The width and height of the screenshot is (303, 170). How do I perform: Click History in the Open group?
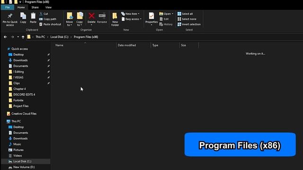tap(166, 24)
